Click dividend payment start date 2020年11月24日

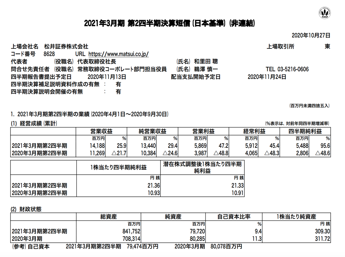(x=267, y=77)
